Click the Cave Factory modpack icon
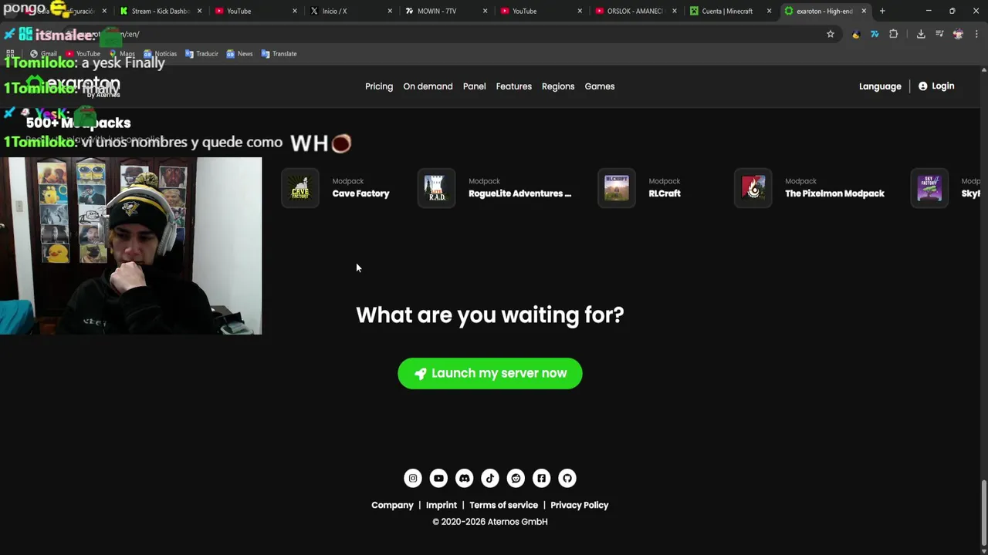The width and height of the screenshot is (988, 555). pyautogui.click(x=300, y=187)
